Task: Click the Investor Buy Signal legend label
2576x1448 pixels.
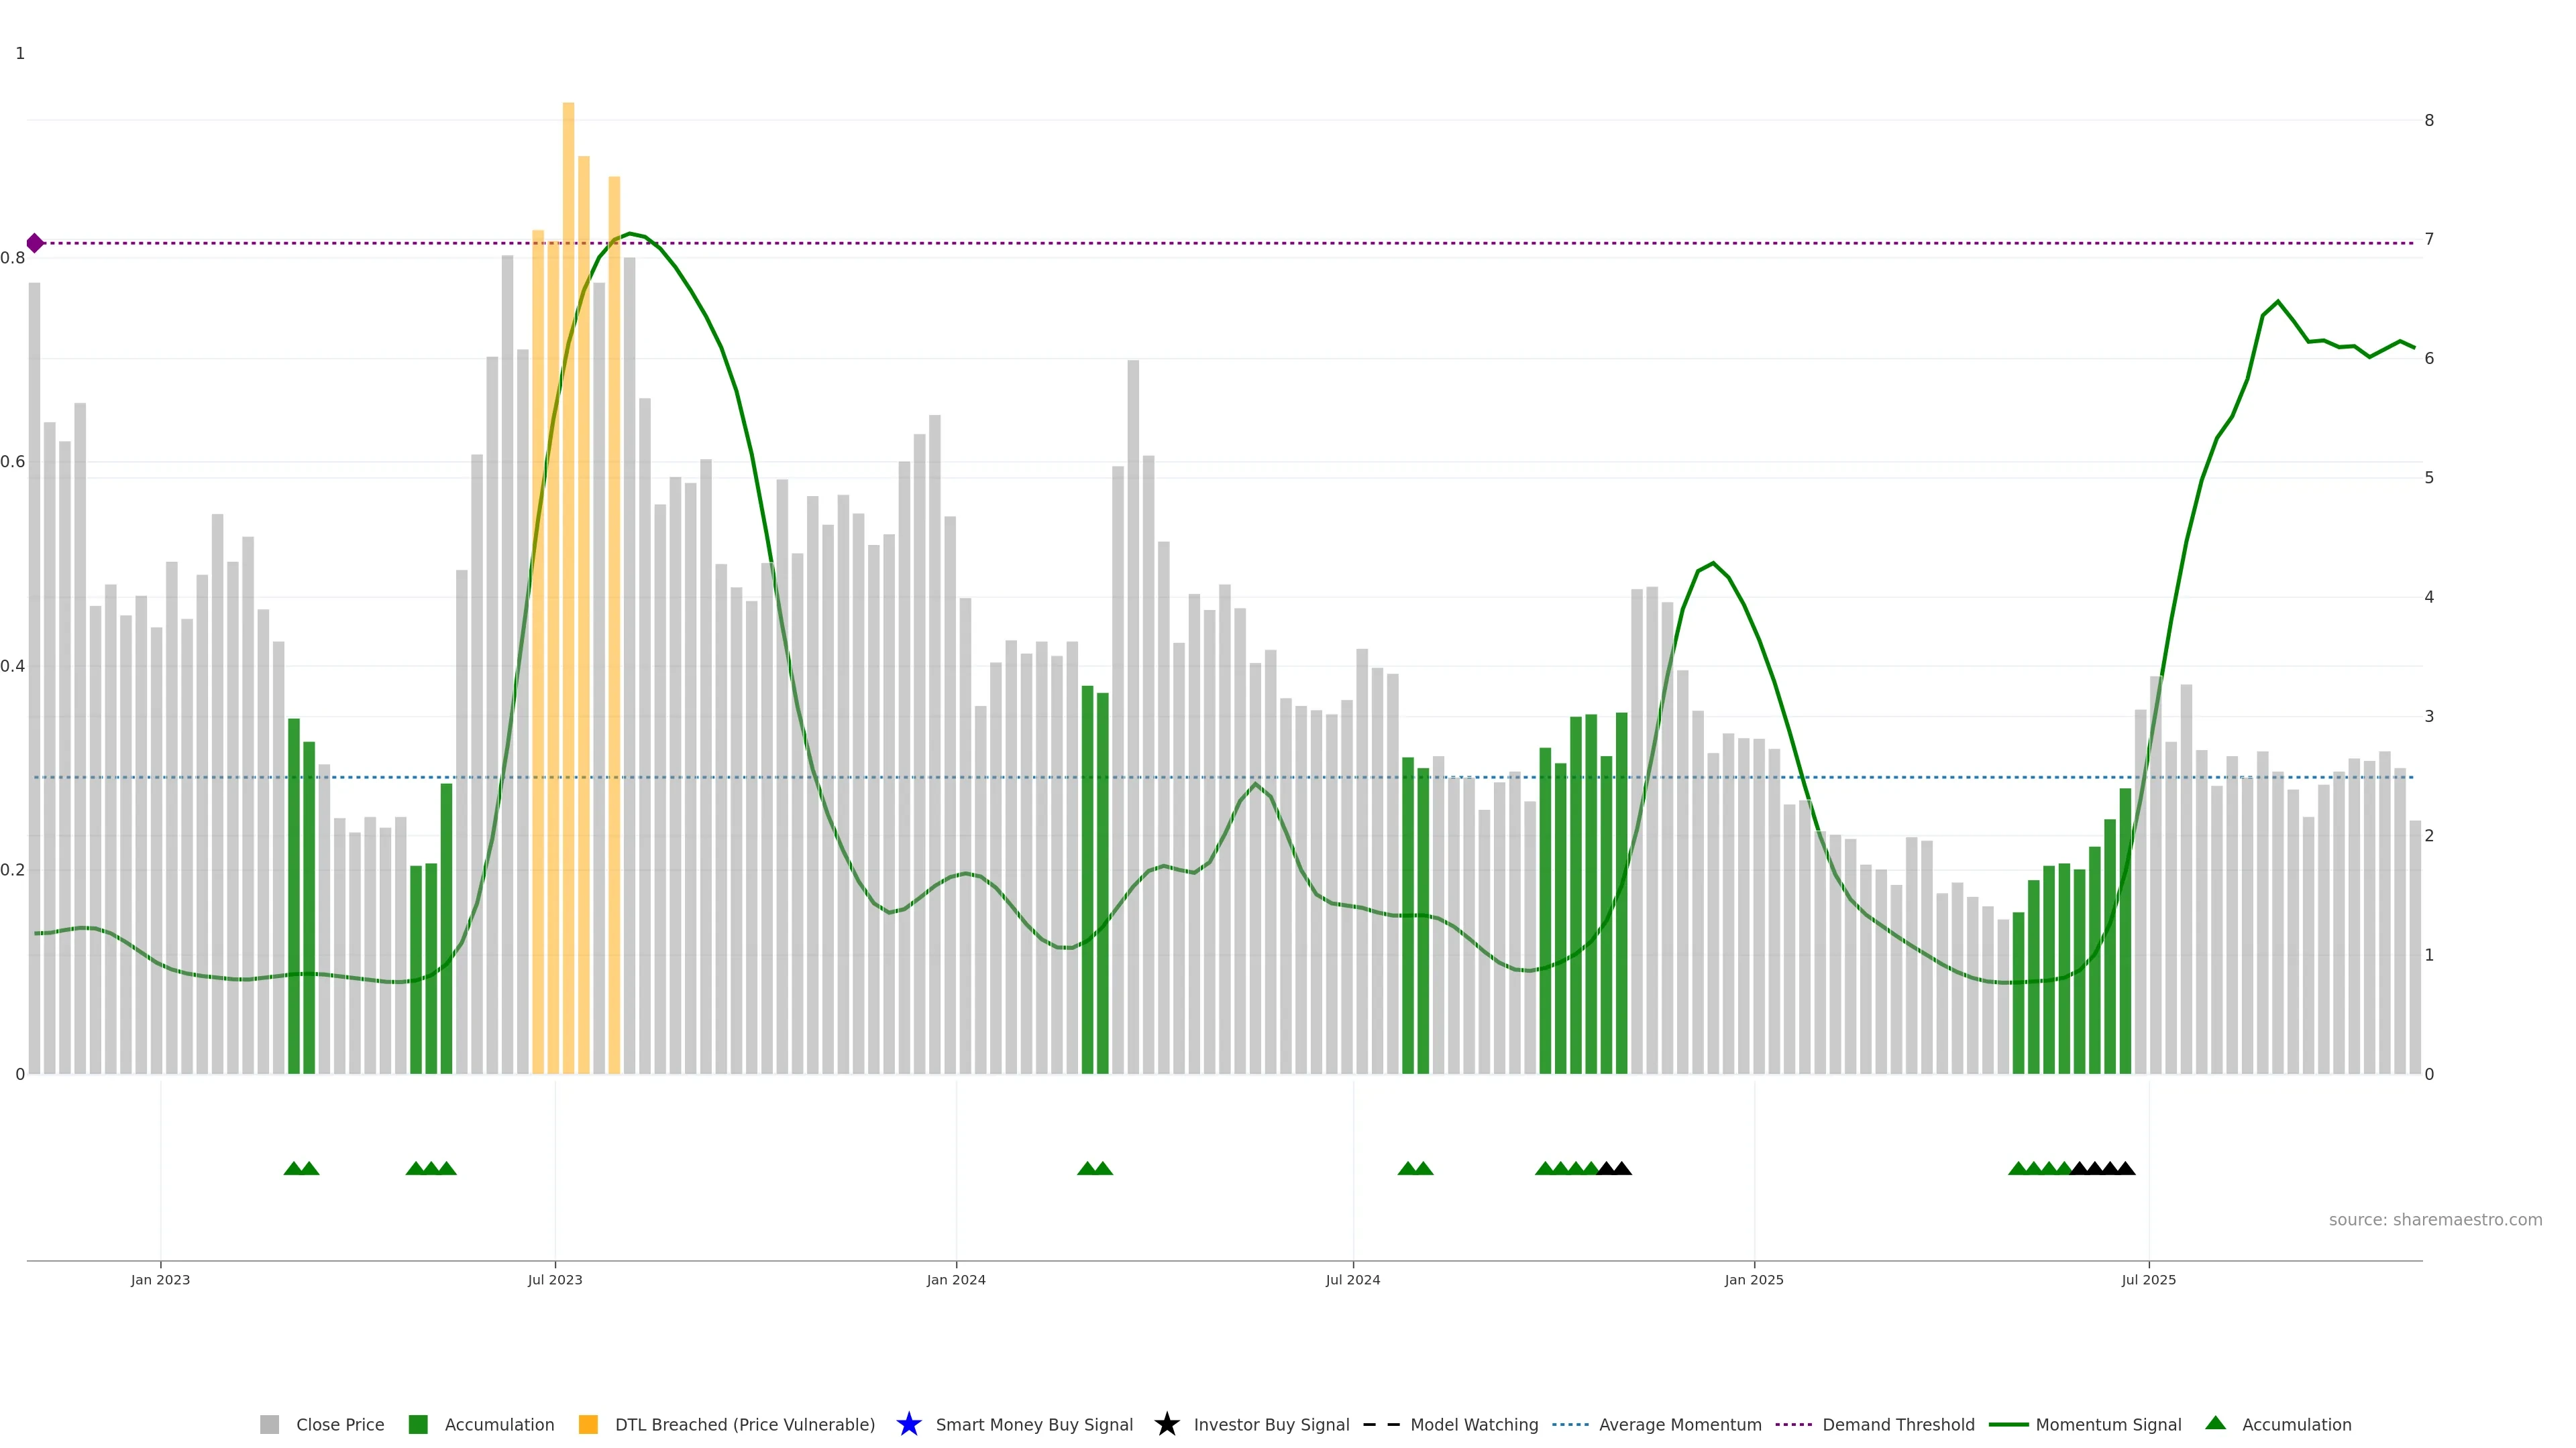Action: click(x=1271, y=1424)
